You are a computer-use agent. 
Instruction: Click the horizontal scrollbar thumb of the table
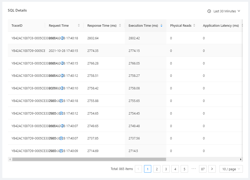[89, 159]
